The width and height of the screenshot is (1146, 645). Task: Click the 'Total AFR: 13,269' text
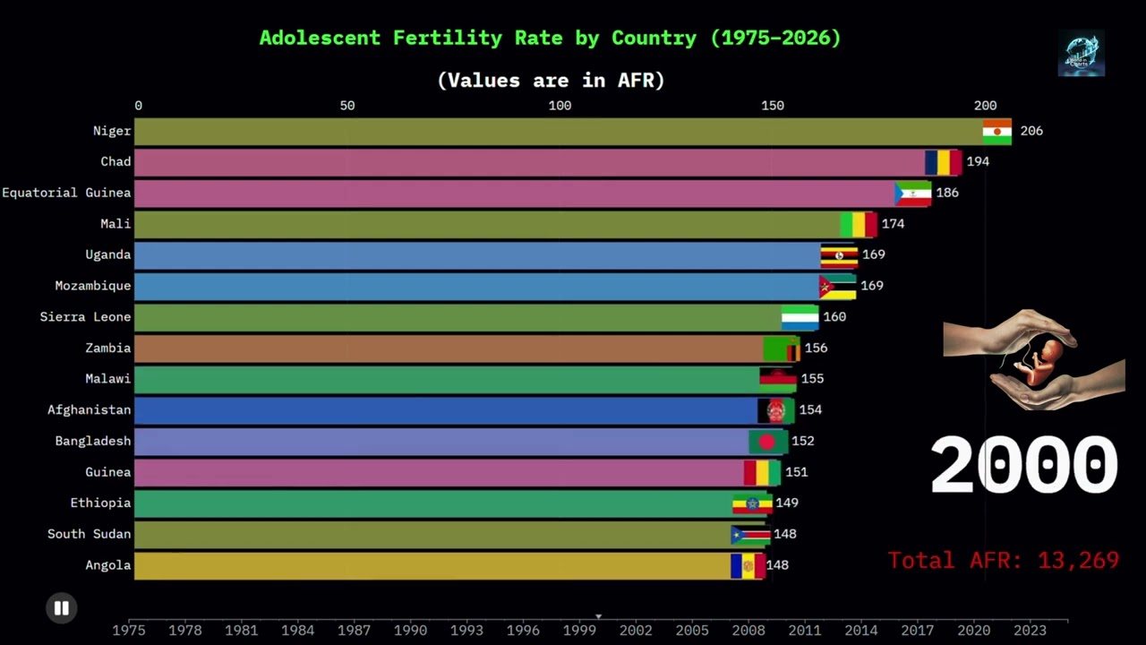(1004, 561)
